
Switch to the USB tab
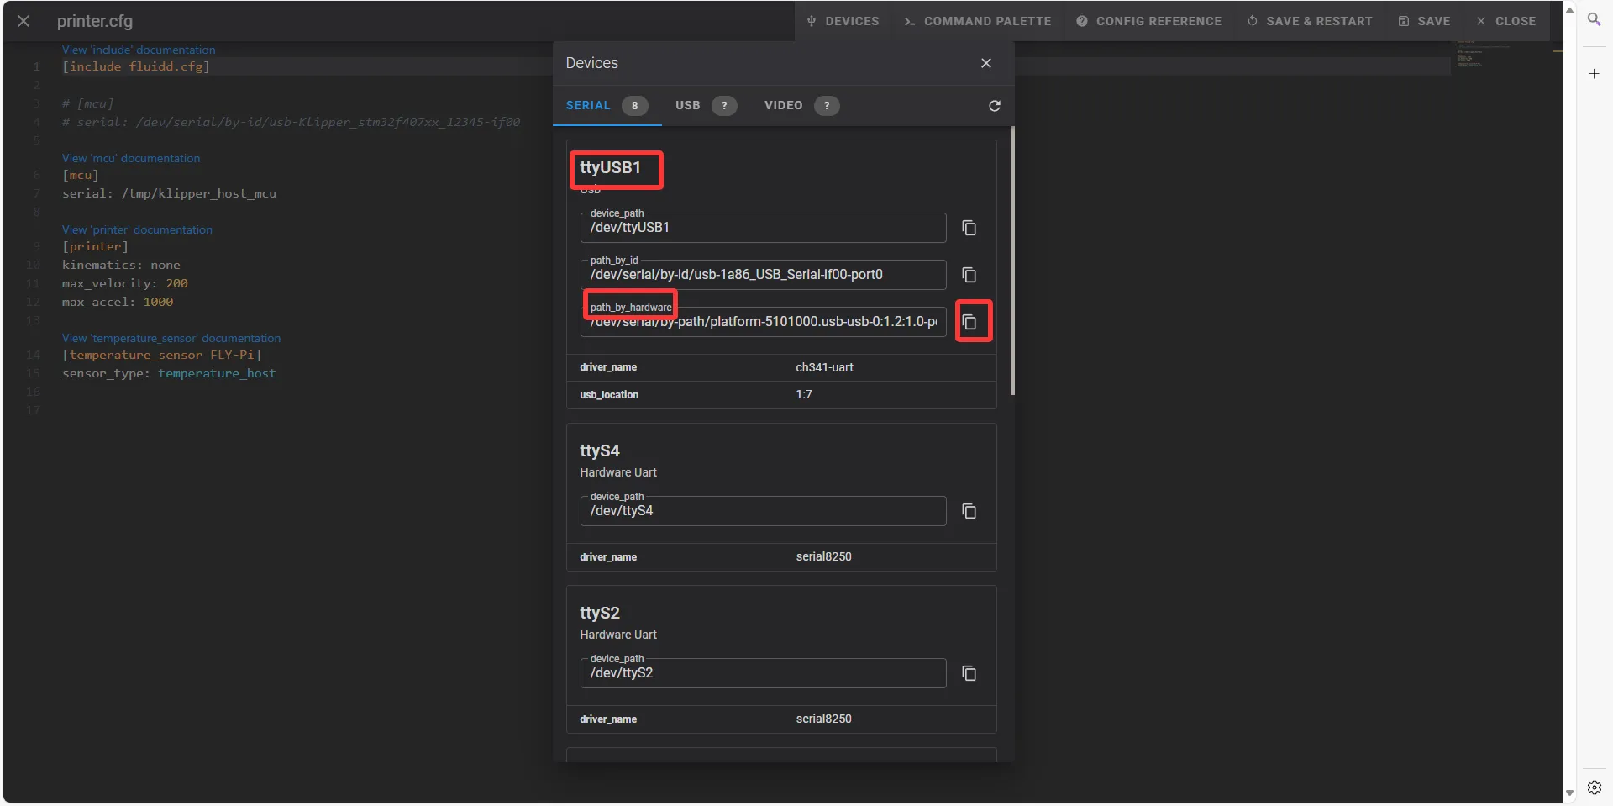[704, 105]
